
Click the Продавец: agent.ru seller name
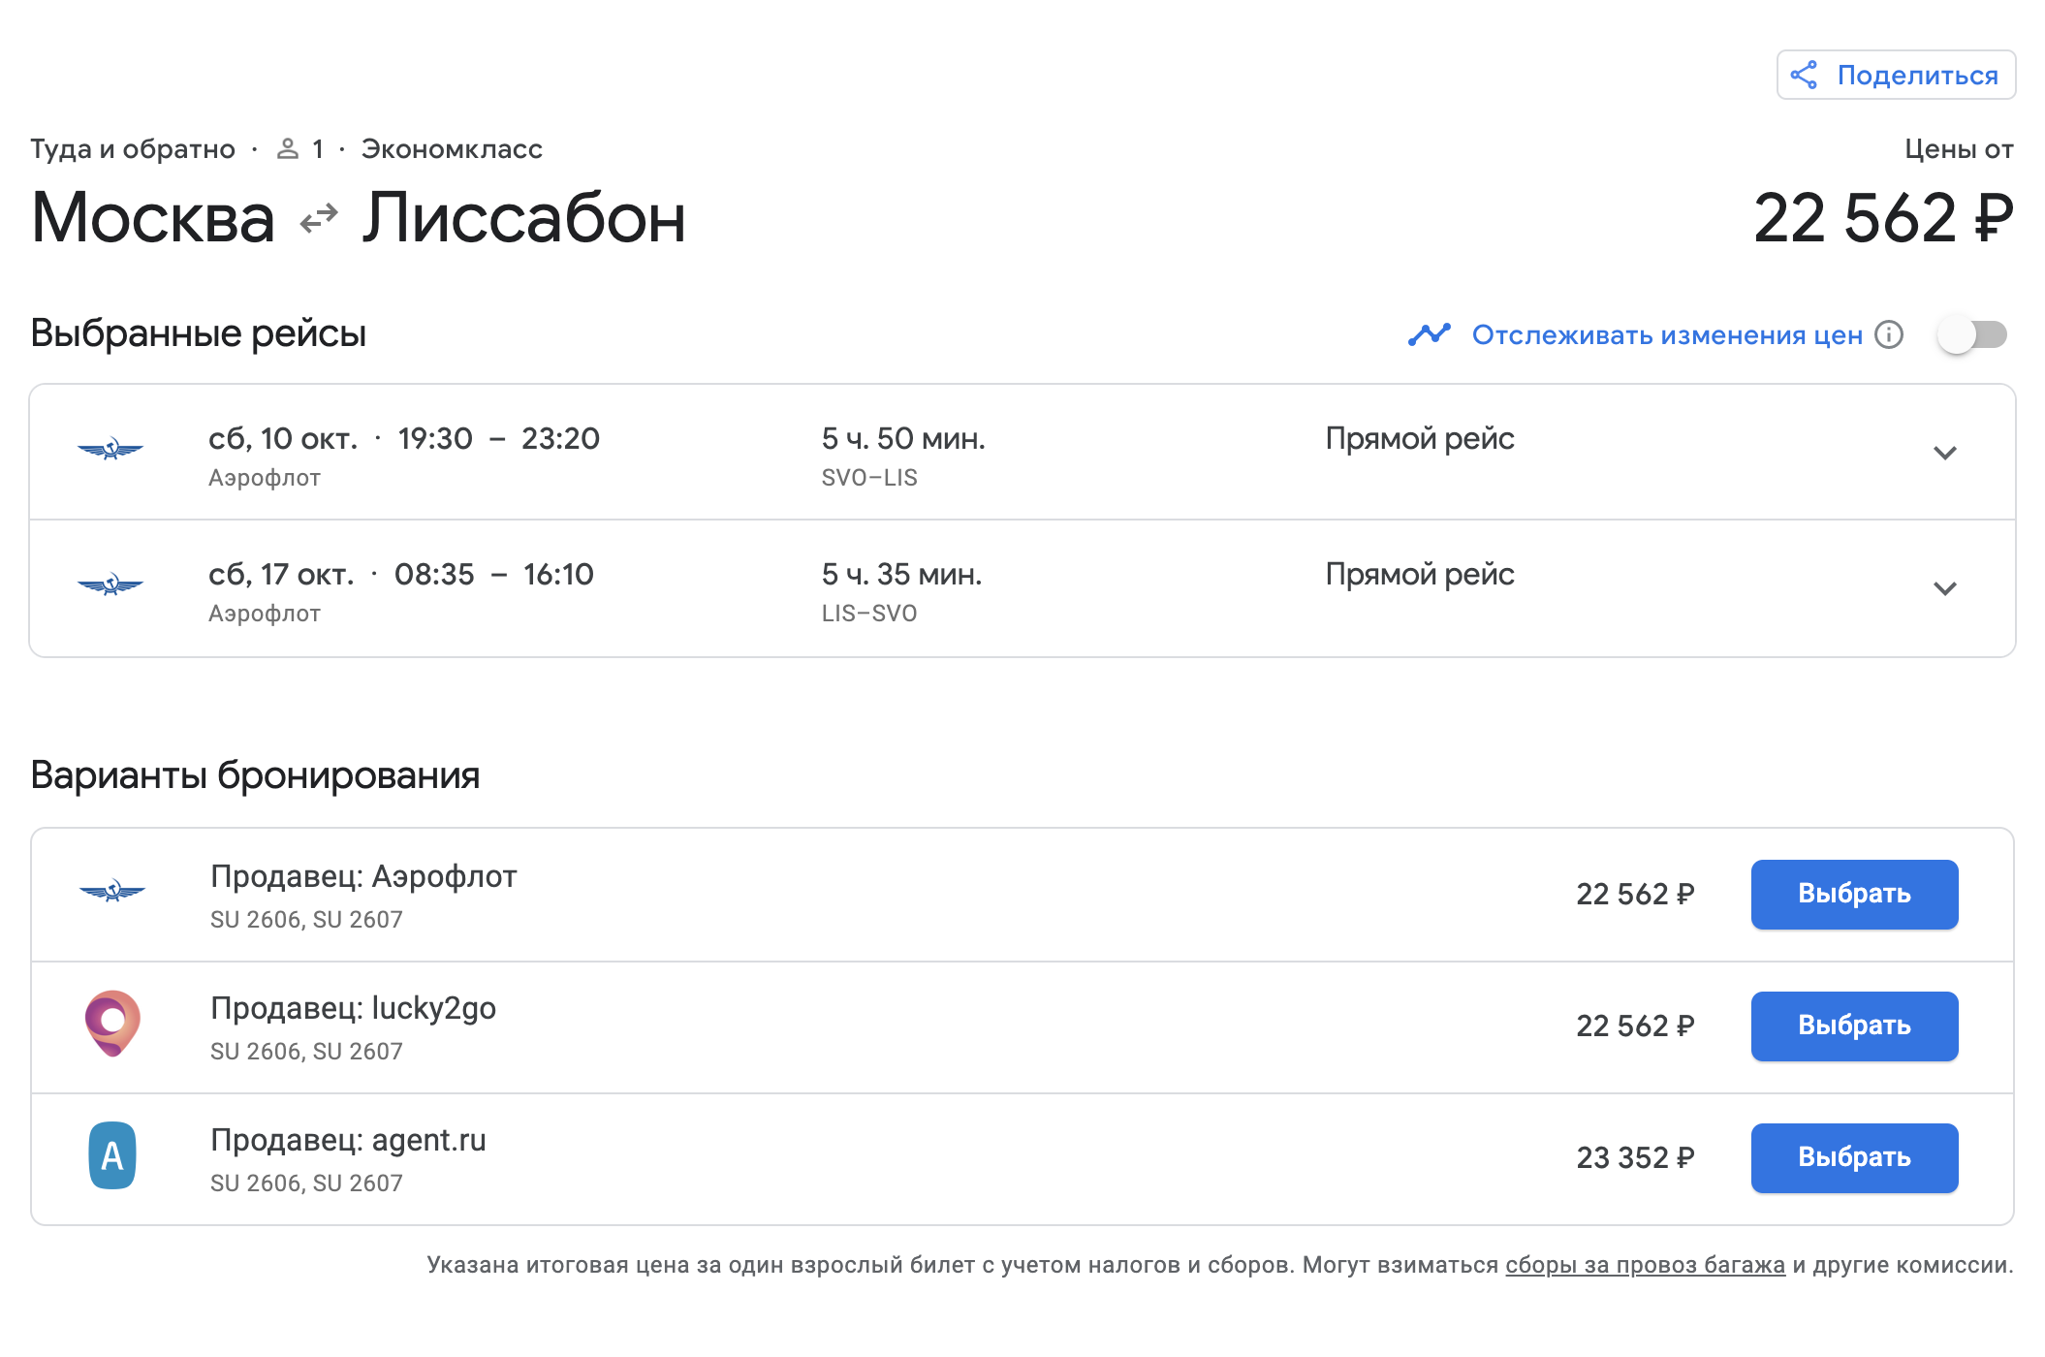coord(348,1140)
